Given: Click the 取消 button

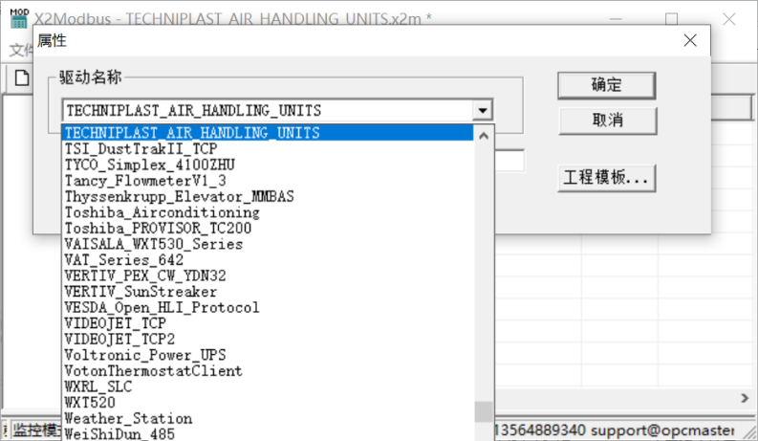Looking at the screenshot, I should tap(608, 120).
